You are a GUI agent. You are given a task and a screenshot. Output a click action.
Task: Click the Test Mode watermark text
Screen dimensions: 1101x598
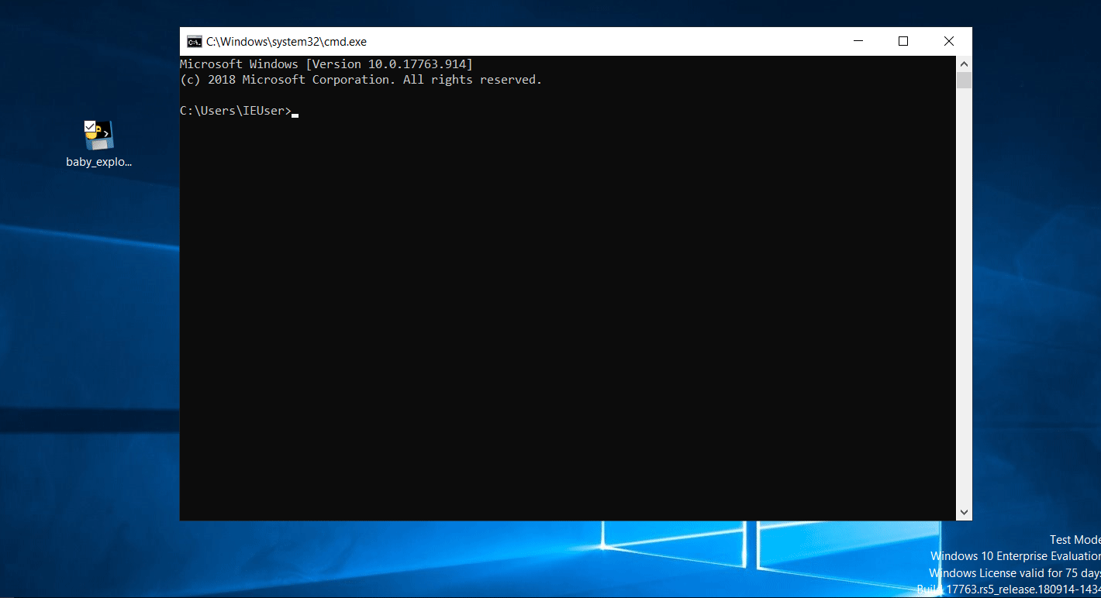(1075, 540)
